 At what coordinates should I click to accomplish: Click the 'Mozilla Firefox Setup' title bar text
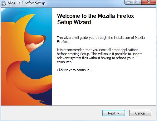pyautogui.click(x=27, y=3)
